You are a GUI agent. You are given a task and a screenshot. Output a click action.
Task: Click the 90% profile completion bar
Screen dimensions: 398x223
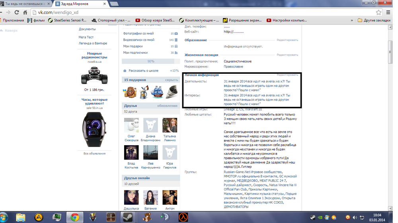pos(150,62)
